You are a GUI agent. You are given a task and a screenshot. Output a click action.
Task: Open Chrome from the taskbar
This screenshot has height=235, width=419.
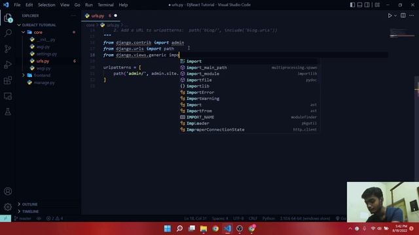click(215, 228)
